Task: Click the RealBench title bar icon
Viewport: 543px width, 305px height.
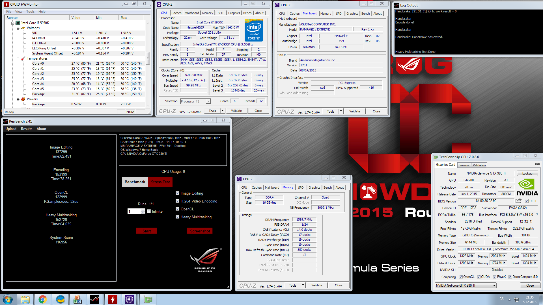Action: (x=5, y=121)
